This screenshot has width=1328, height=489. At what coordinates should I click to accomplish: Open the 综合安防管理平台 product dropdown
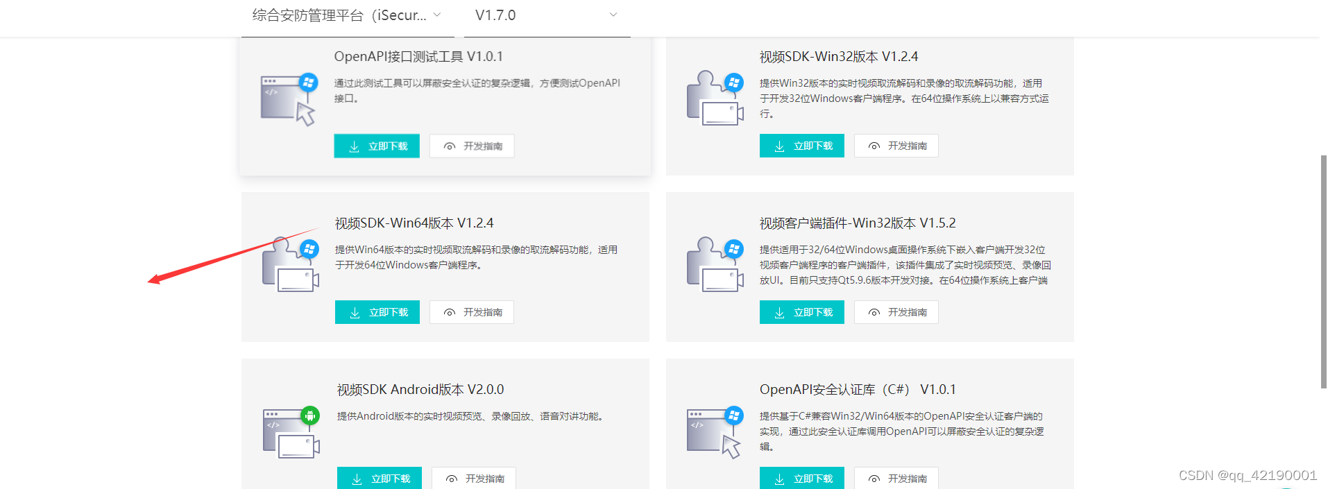(x=348, y=15)
